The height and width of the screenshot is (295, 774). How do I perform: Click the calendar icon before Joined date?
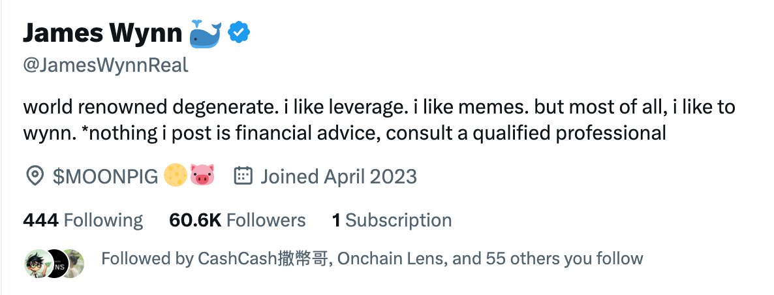click(243, 176)
